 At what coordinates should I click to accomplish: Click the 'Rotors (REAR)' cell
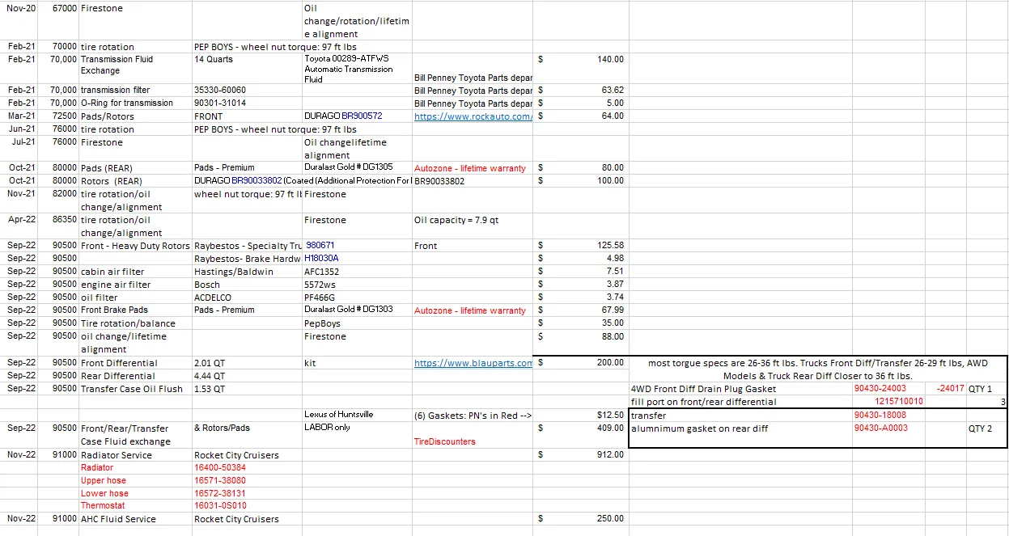point(135,181)
